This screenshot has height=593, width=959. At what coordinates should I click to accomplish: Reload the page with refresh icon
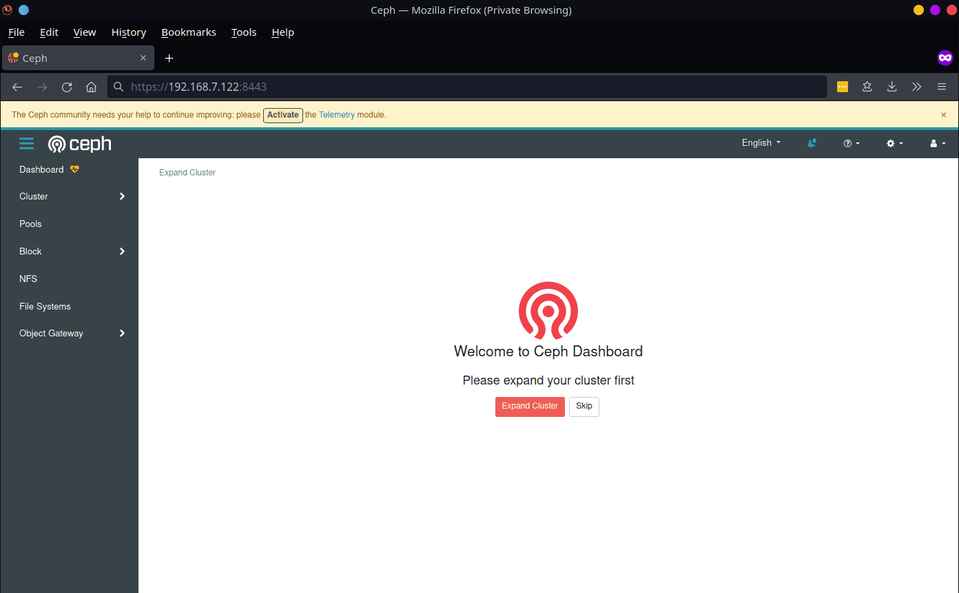pos(67,87)
